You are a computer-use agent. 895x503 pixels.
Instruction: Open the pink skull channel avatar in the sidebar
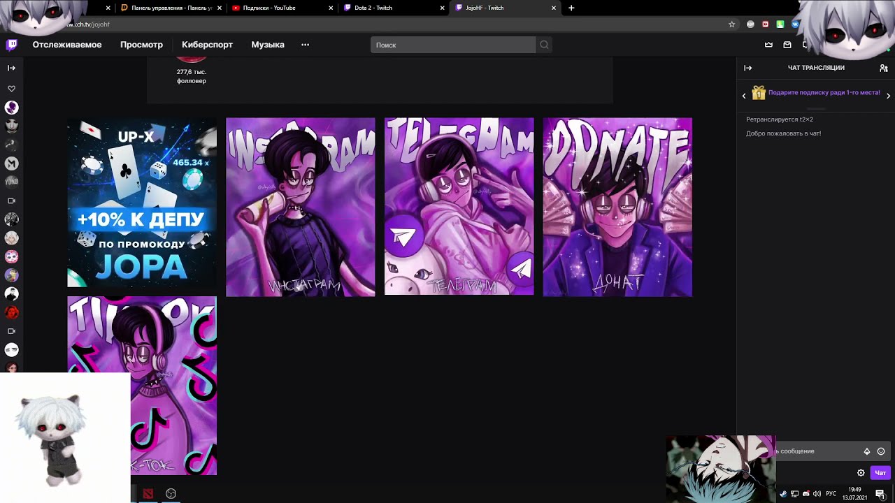click(11, 256)
